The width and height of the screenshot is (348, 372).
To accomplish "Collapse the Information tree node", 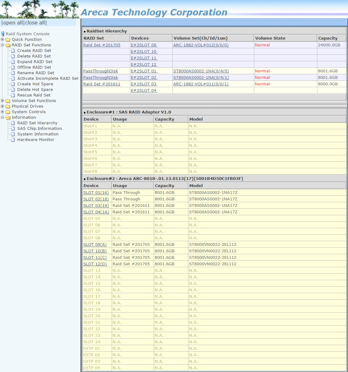I will 2,118.
